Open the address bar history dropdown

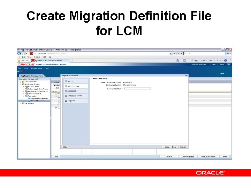[171, 54]
